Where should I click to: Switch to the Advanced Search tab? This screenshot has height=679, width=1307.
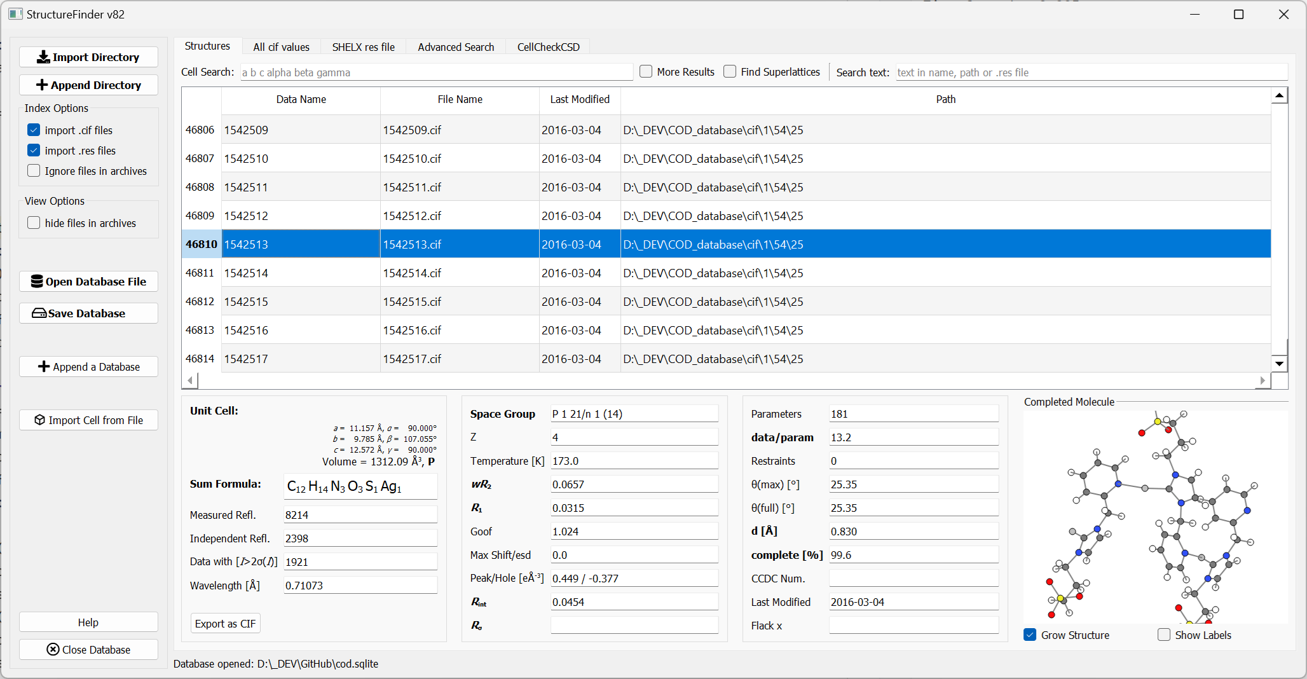coord(456,46)
